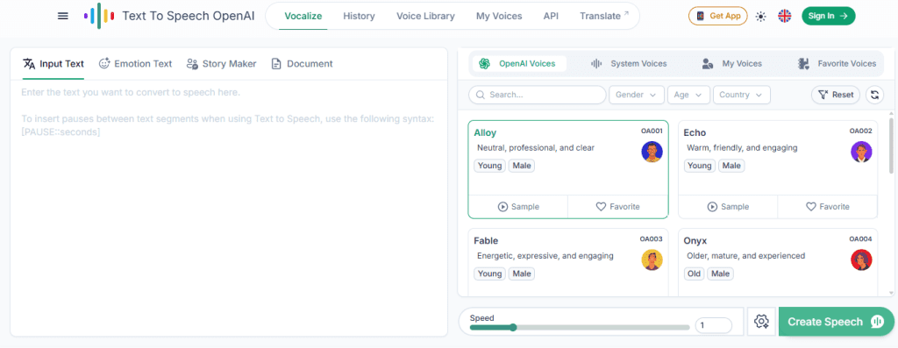898x348 pixels.
Task: Click the Old tag on Onyx
Action: pos(695,273)
